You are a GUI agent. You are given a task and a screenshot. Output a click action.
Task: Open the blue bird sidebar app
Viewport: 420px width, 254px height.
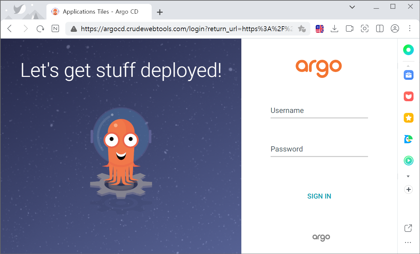[408, 139]
